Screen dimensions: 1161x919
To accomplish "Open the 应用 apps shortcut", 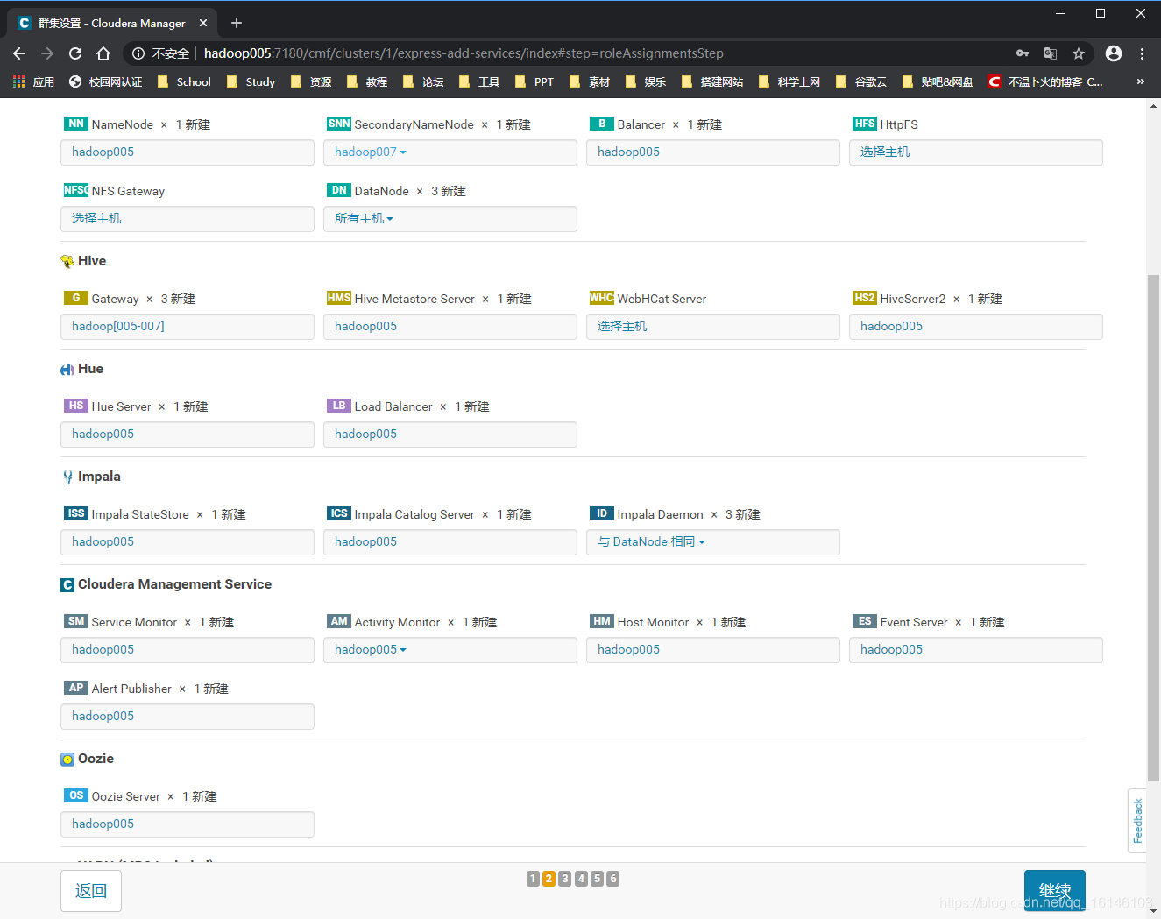I will tap(33, 81).
